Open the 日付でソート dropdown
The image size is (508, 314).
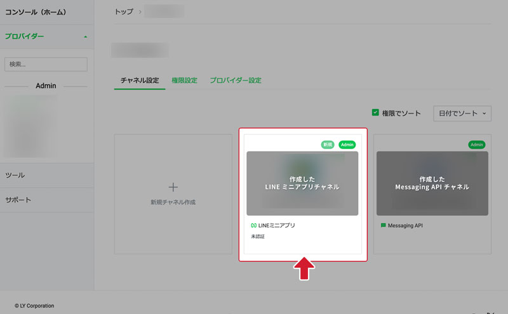point(462,113)
